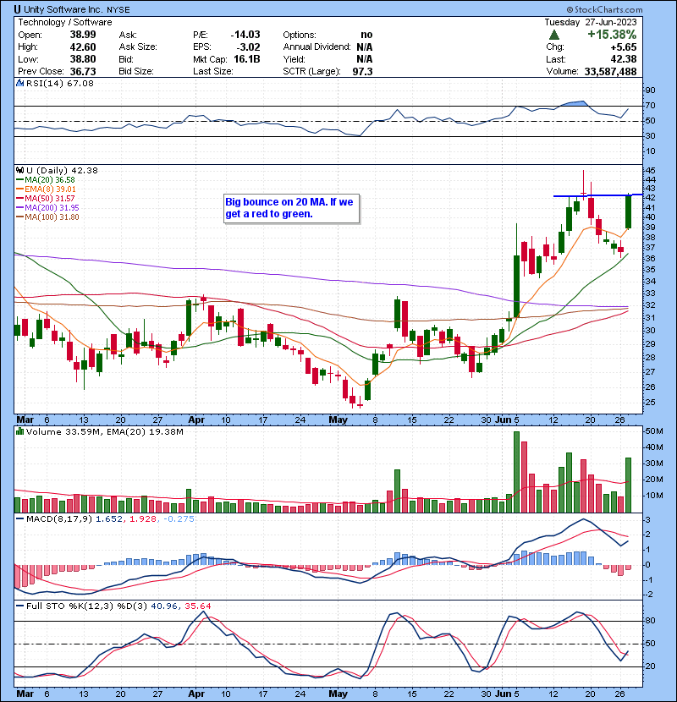Image resolution: width=677 pixels, height=702 pixels.
Task: Click the High value 42.60
Action: point(82,47)
